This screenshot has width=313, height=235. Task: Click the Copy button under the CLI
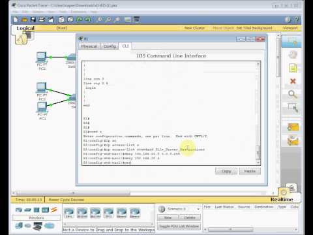[x=226, y=171]
